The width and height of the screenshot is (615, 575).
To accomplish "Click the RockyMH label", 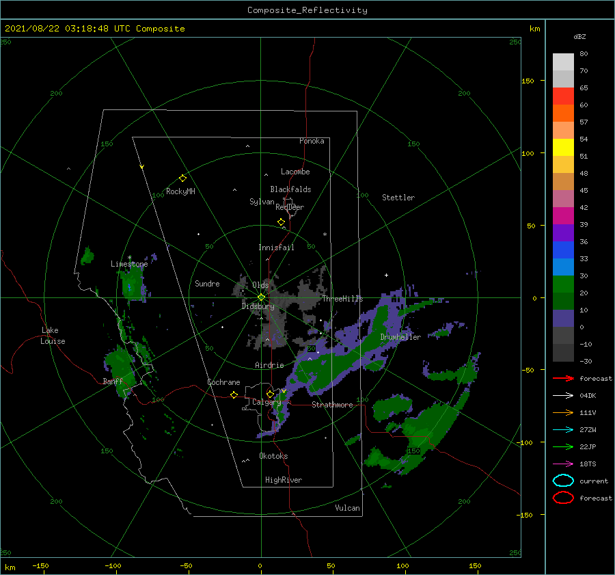I will 180,191.
